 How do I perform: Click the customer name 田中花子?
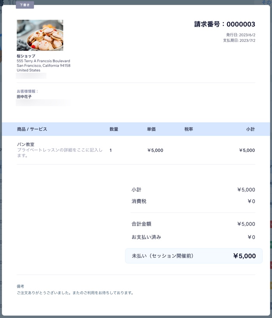24,97
